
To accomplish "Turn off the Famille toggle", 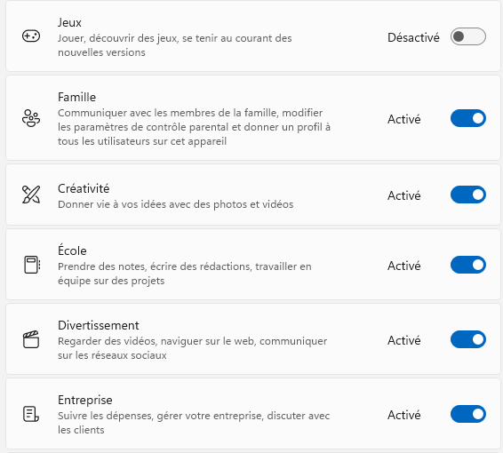I will coord(468,118).
